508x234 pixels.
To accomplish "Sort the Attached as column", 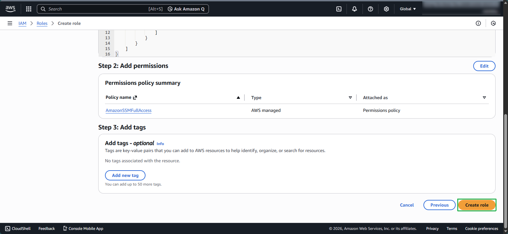I will (484, 98).
